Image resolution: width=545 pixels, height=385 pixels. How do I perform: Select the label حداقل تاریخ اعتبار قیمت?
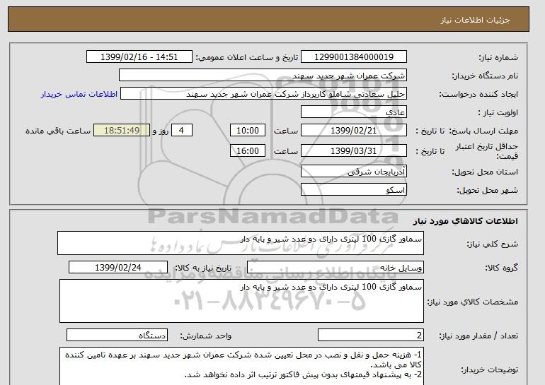click(x=487, y=151)
